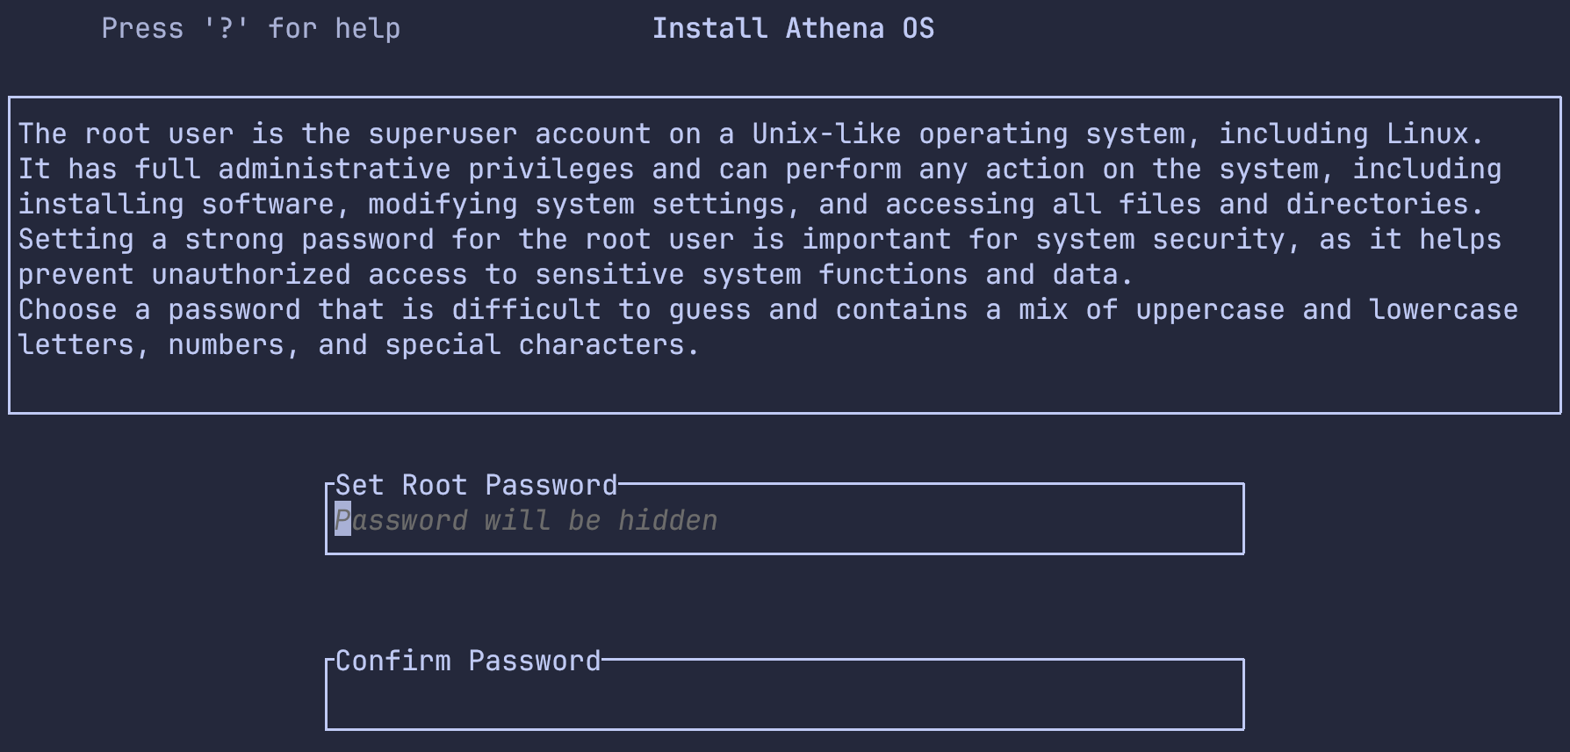Click the line starting "Setting a strong password"
Viewport: 1570px width, 752px height.
760,240
